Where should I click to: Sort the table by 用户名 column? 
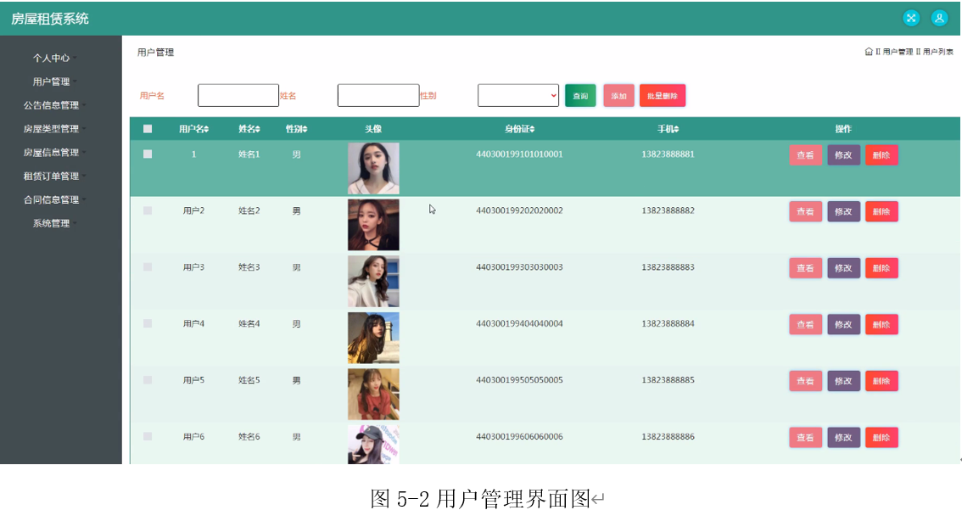coord(193,128)
